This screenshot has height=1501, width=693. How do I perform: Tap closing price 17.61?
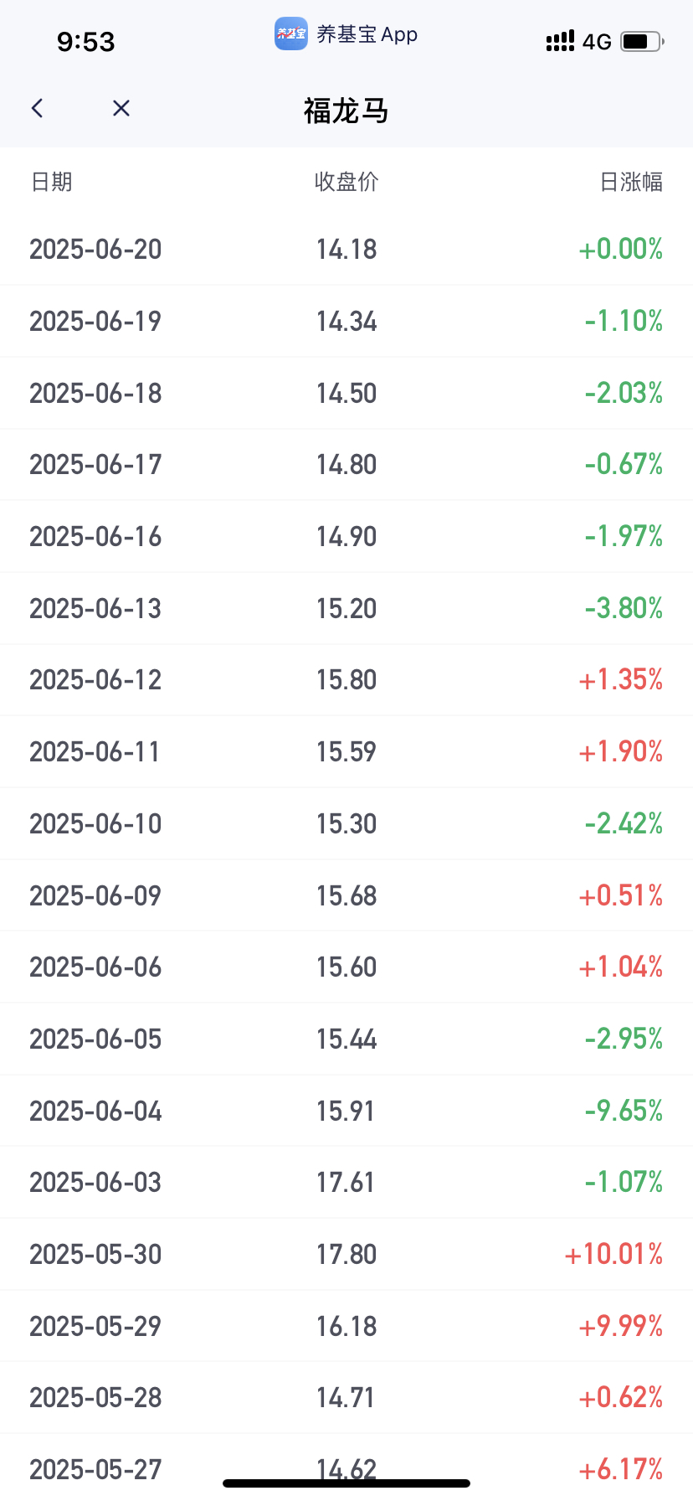pyautogui.click(x=346, y=1182)
